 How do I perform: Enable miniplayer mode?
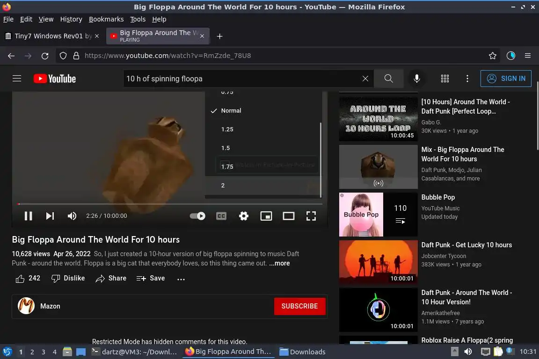click(x=266, y=216)
